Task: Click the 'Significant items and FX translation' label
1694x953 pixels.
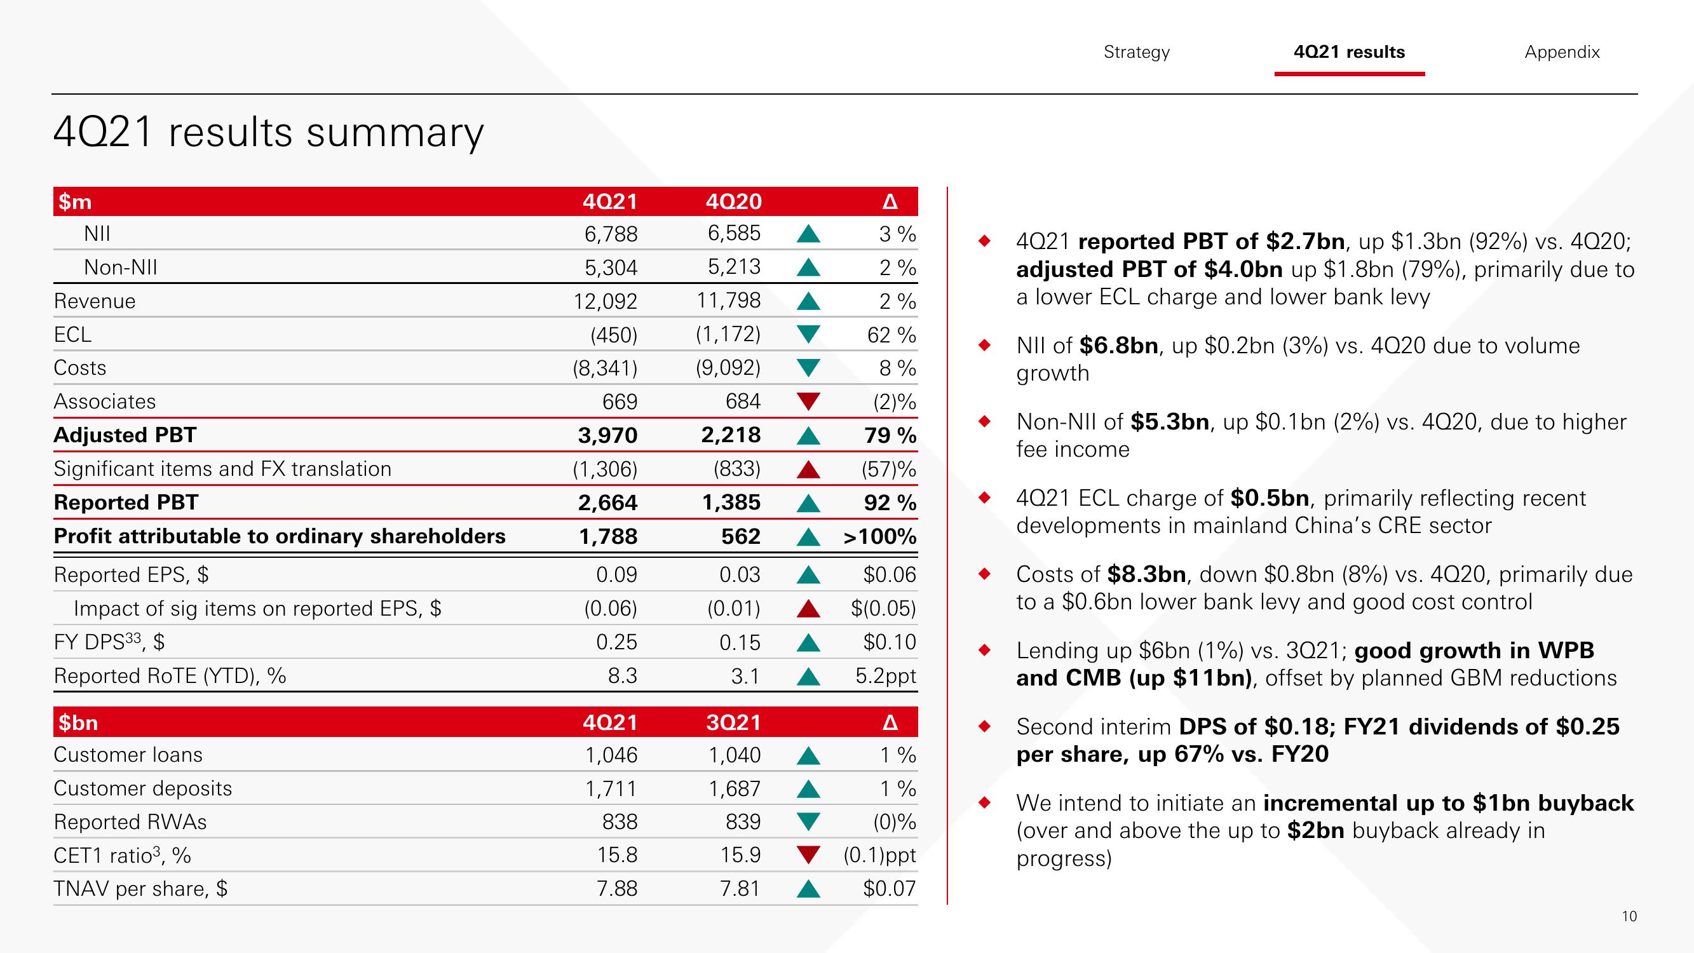Action: click(x=222, y=469)
